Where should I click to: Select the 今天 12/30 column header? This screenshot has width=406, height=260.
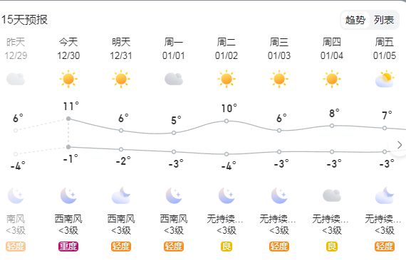click(68, 48)
